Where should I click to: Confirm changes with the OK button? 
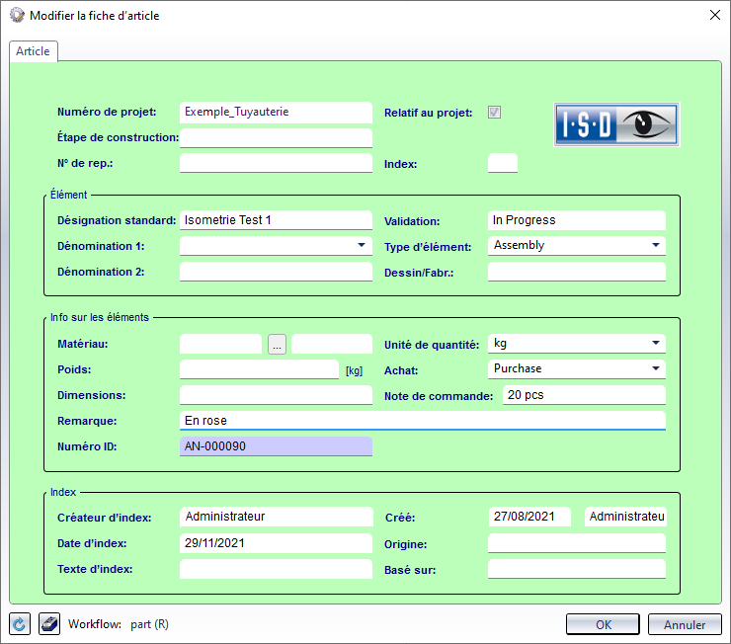coord(603,624)
